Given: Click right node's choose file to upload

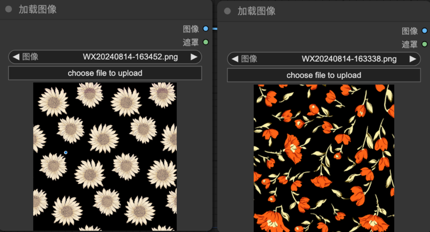Looking at the screenshot, I should pos(324,75).
